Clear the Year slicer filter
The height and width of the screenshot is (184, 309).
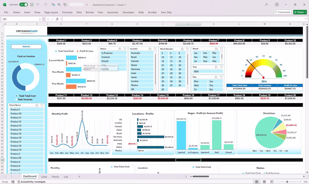pyautogui.click(x=221, y=67)
